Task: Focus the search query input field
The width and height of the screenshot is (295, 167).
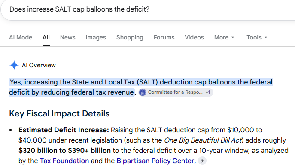Action: [147, 9]
